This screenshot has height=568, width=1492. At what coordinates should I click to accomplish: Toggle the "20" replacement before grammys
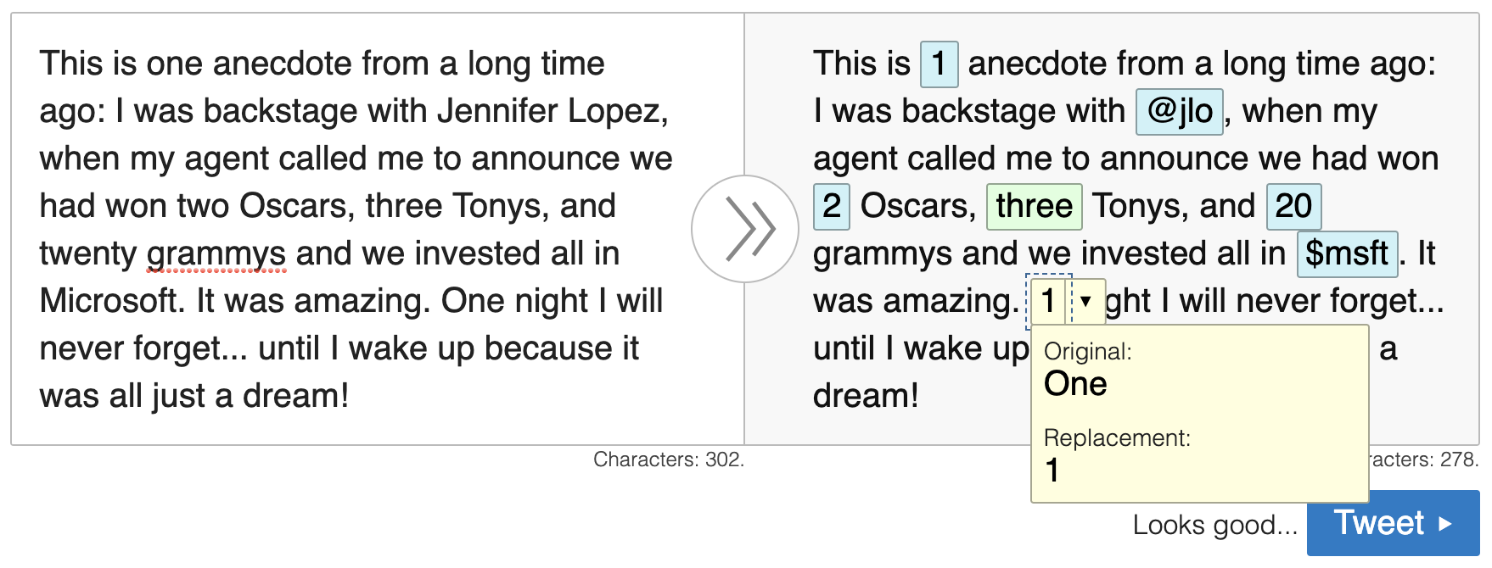(x=1293, y=206)
